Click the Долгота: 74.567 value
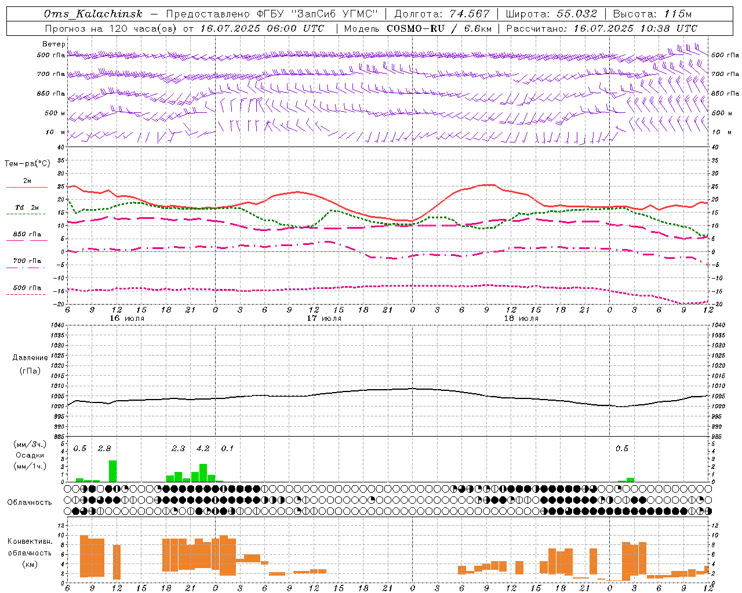The height and width of the screenshot is (593, 742). [442, 14]
